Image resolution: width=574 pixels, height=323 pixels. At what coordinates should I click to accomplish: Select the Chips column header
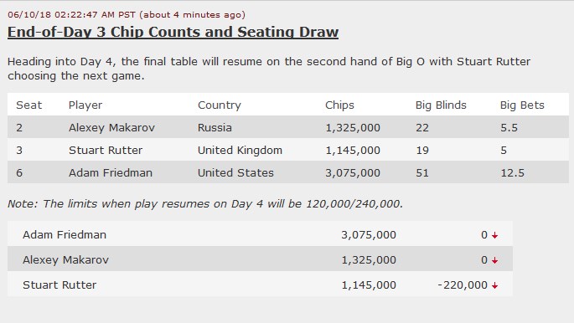pos(339,105)
